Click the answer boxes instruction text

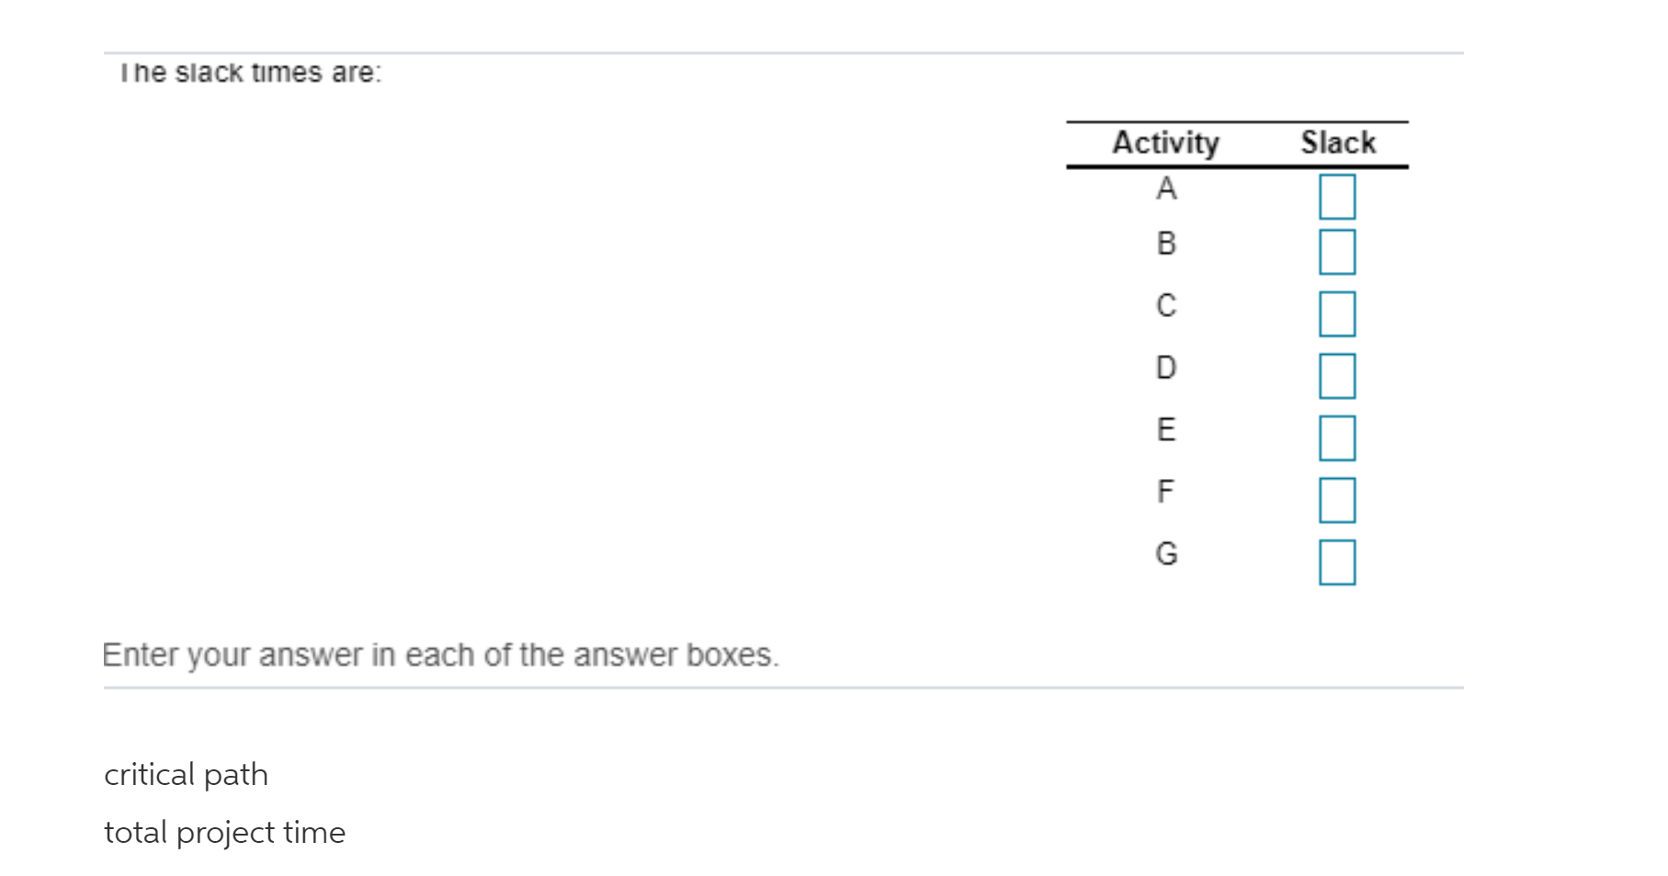tap(441, 654)
